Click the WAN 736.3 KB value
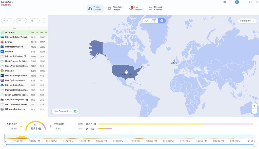 pyautogui.click(x=91, y=124)
